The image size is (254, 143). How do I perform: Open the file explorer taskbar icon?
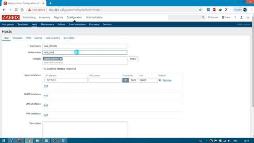coord(37,141)
